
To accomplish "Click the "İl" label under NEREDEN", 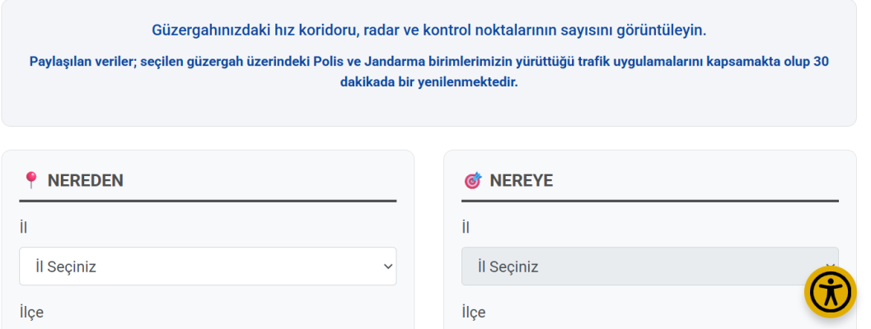I will click(x=24, y=227).
